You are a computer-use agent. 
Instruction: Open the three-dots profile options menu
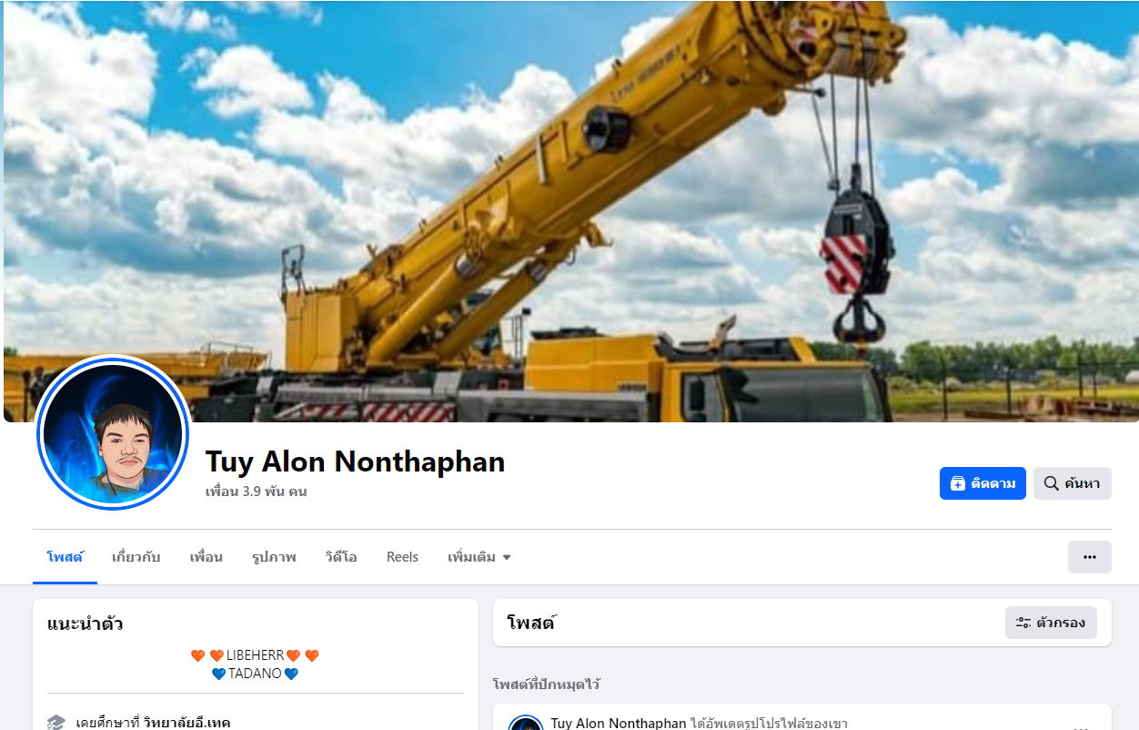click(x=1089, y=557)
